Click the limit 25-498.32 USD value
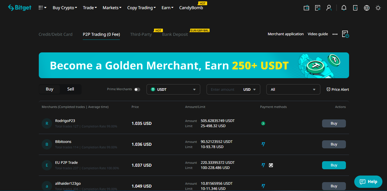The width and height of the screenshot is (387, 191). [213, 126]
